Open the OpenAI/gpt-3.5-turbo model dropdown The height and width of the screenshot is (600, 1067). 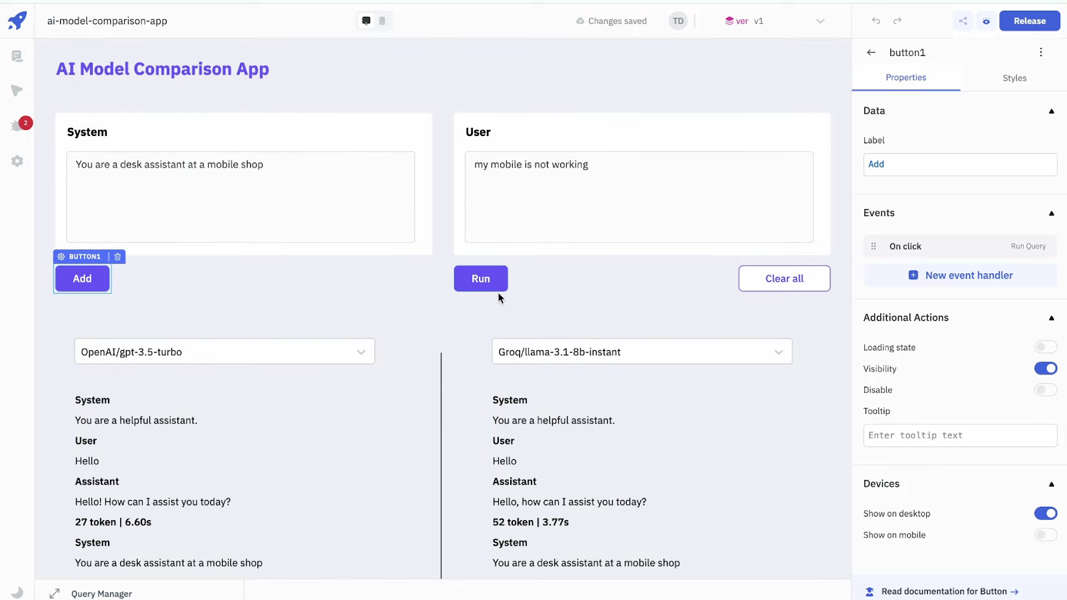click(225, 351)
